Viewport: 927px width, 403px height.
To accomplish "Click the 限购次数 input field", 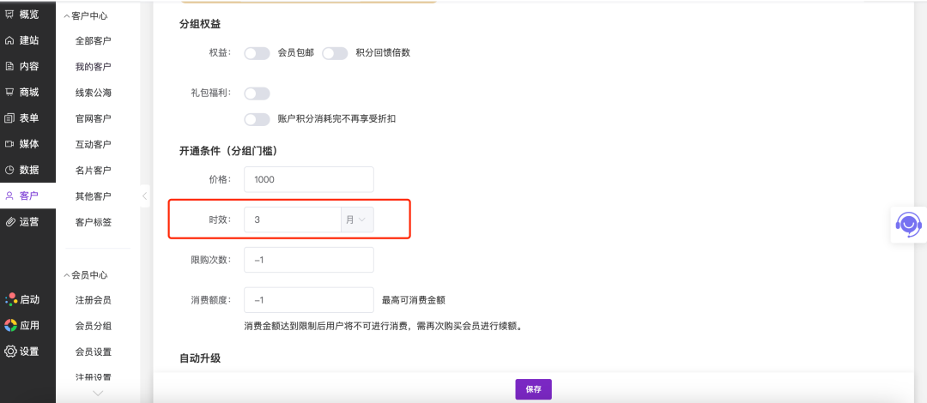I will tap(309, 260).
